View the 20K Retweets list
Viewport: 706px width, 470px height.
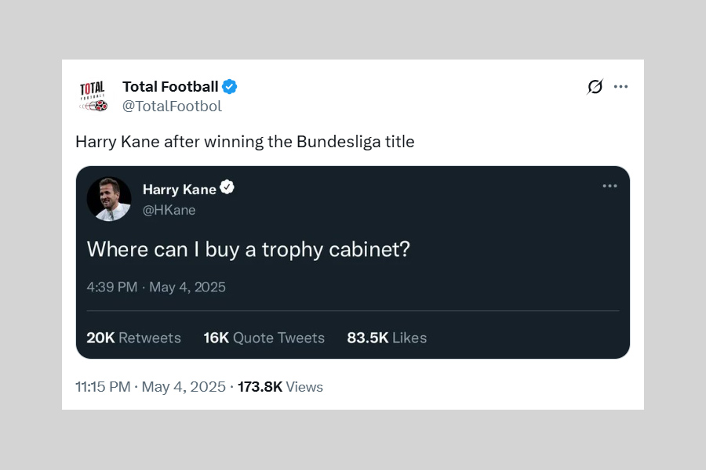133,338
